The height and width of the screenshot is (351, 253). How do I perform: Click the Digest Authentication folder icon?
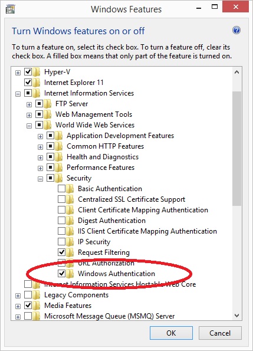[70, 221]
